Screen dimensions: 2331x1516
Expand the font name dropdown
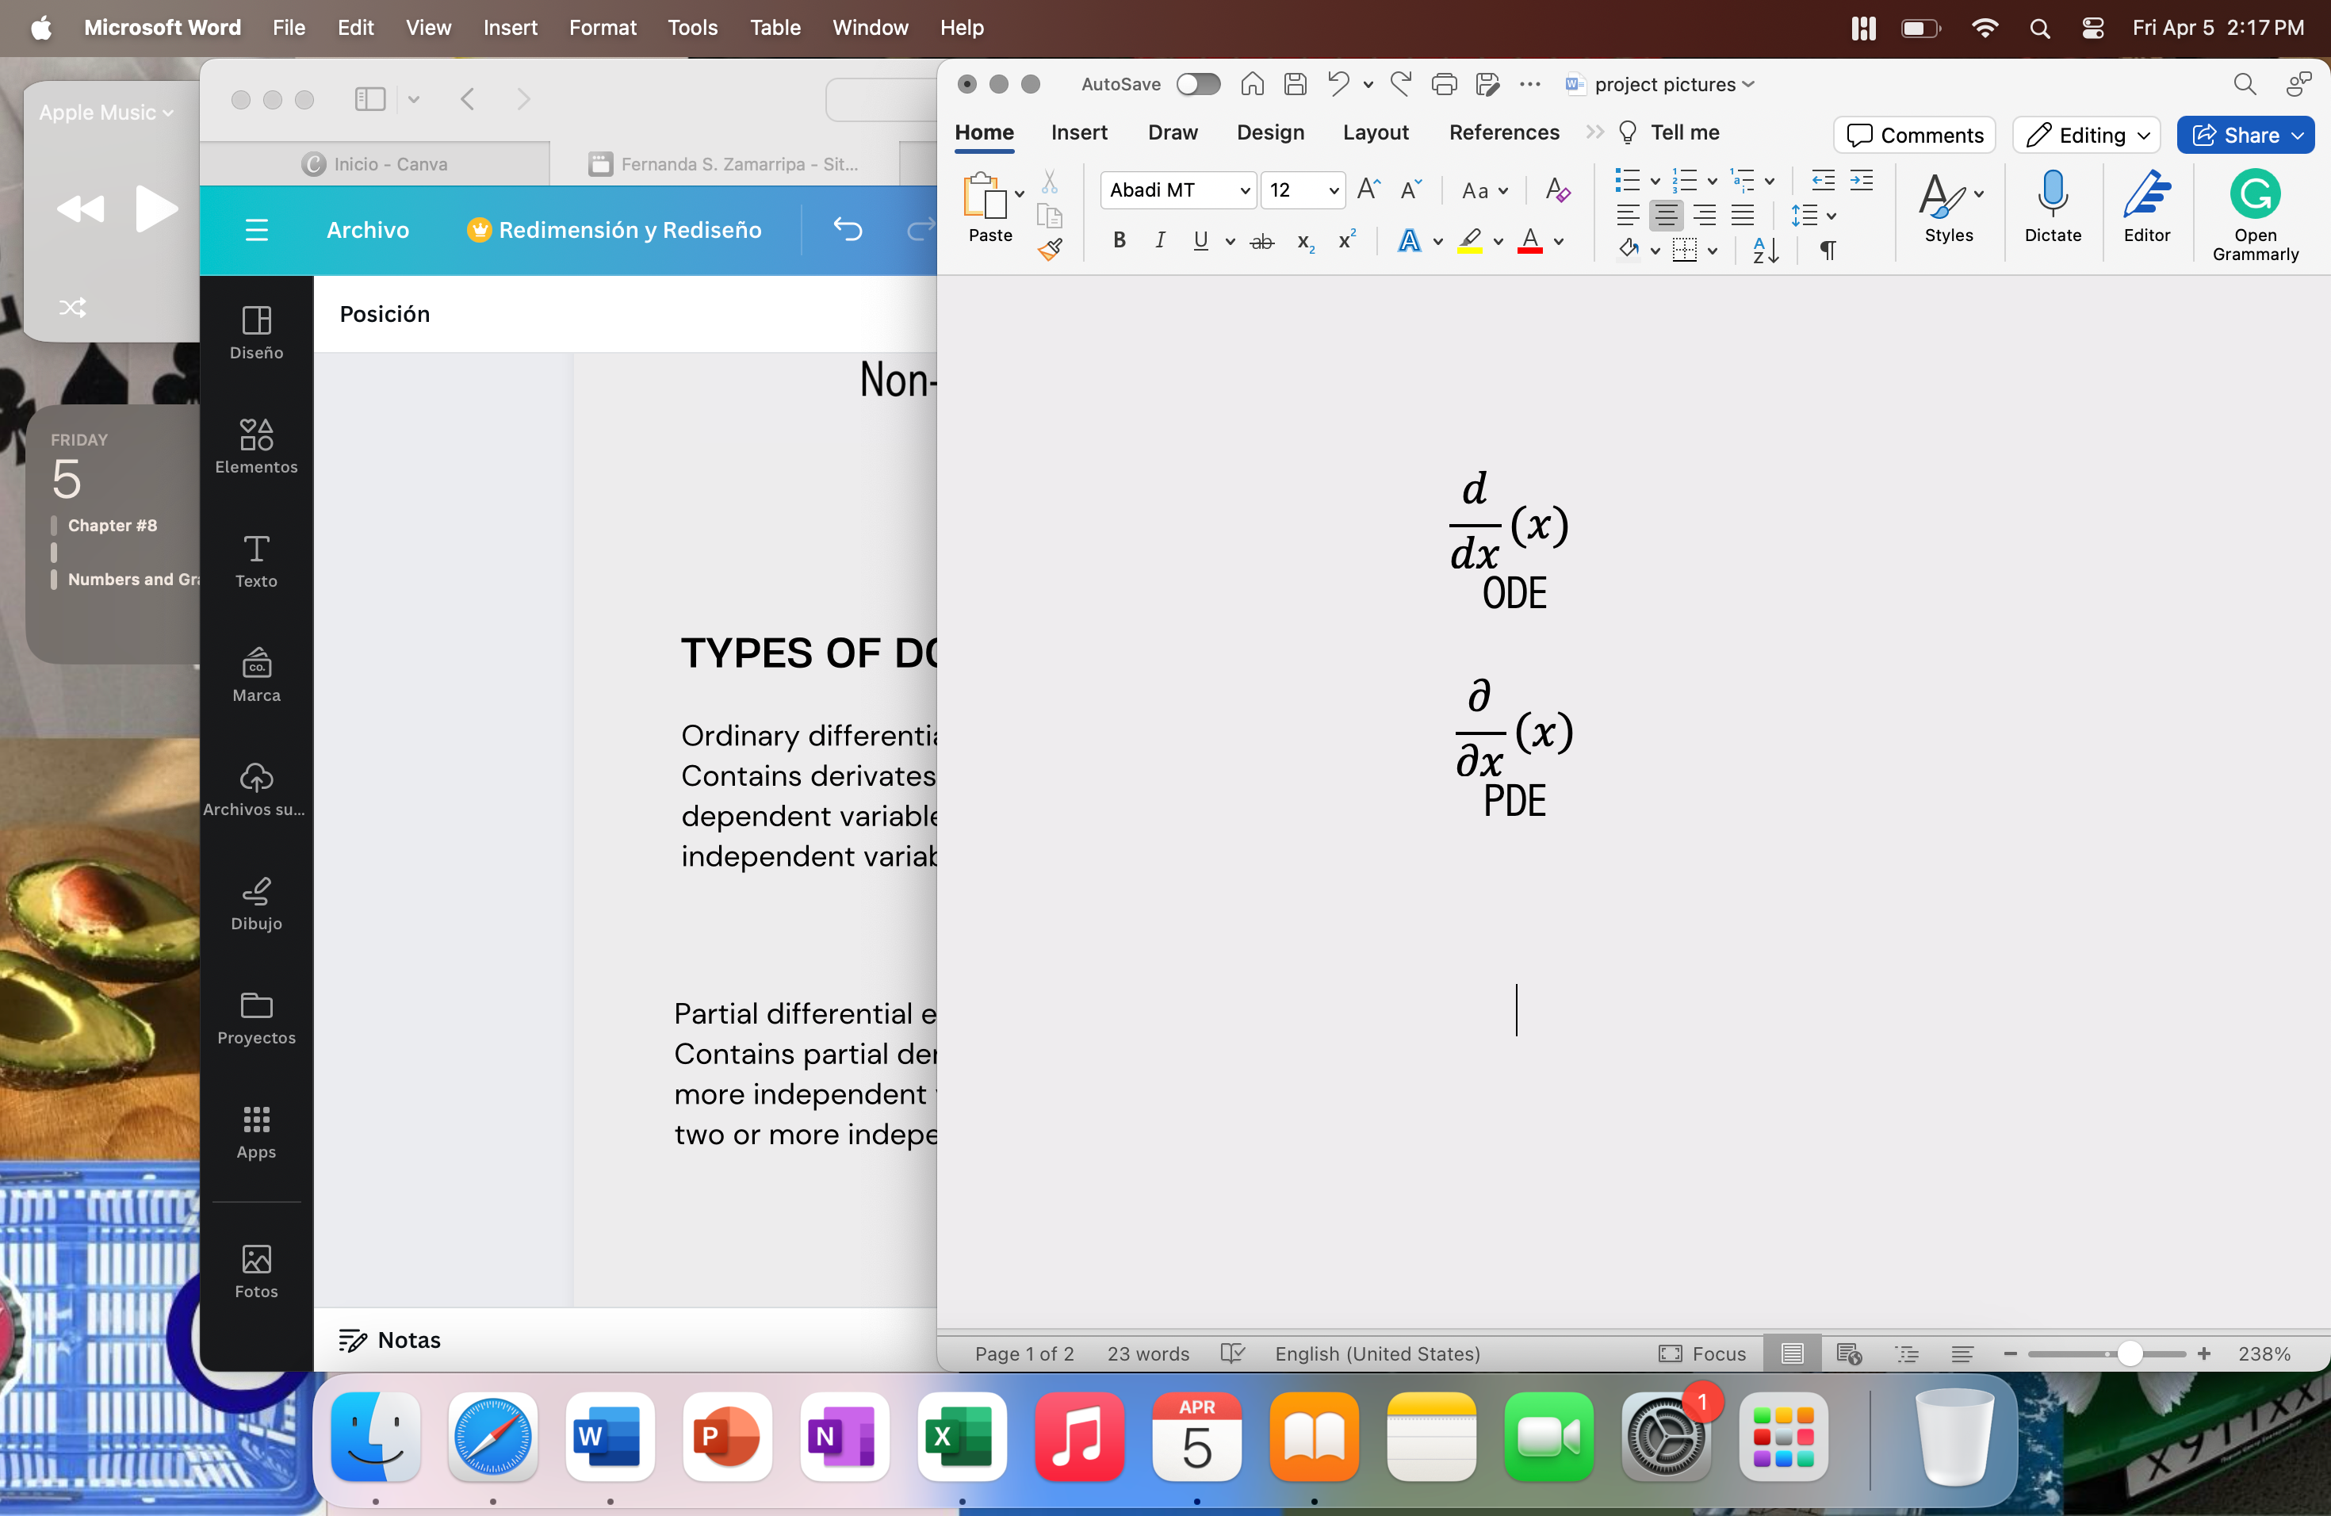tap(1244, 190)
